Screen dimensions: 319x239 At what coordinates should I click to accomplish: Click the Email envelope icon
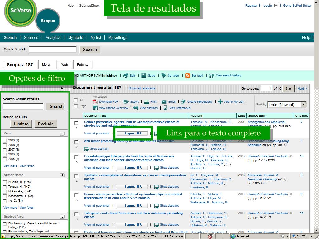tap(164, 102)
